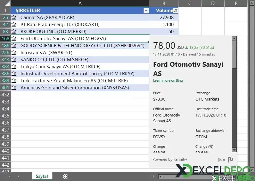Click the 78,00 price in the card
The height and width of the screenshot is (181, 255).
(164, 46)
